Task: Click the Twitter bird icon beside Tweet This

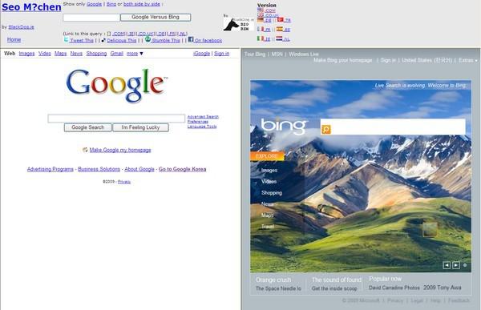Action: tap(66, 39)
